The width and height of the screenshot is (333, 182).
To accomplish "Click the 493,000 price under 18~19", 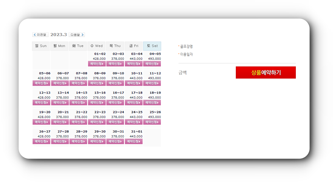I will pyautogui.click(x=154, y=97).
